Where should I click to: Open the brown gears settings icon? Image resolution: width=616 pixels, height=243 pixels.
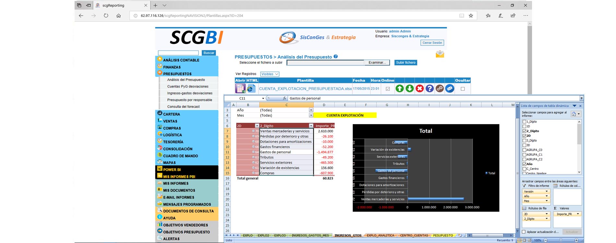(440, 88)
